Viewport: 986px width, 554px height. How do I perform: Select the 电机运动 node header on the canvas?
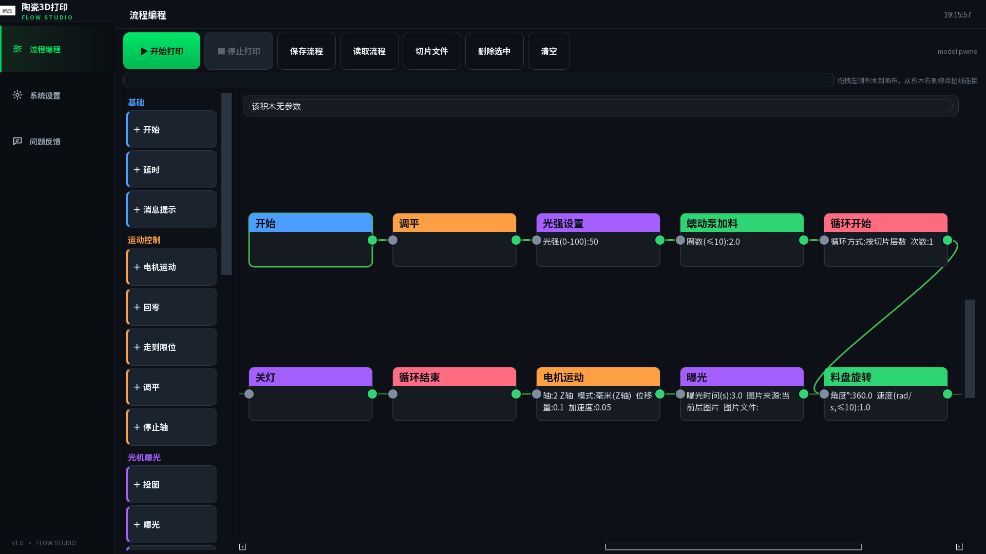coord(598,377)
